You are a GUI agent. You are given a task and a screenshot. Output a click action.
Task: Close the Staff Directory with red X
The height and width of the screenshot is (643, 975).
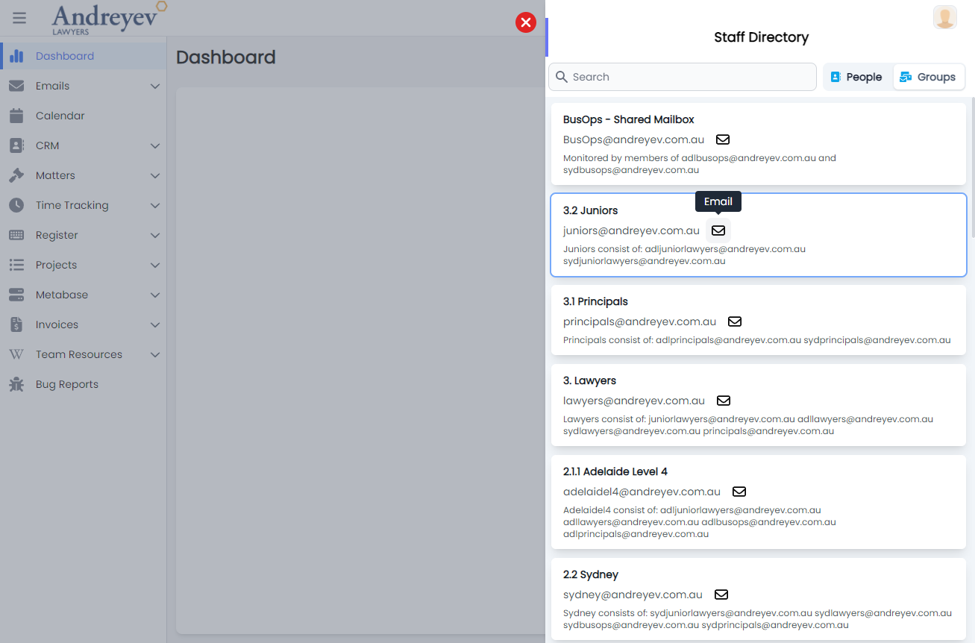(526, 22)
